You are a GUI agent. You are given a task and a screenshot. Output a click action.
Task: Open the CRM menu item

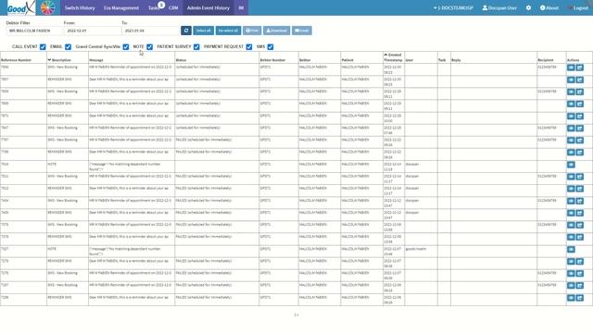[x=173, y=8]
